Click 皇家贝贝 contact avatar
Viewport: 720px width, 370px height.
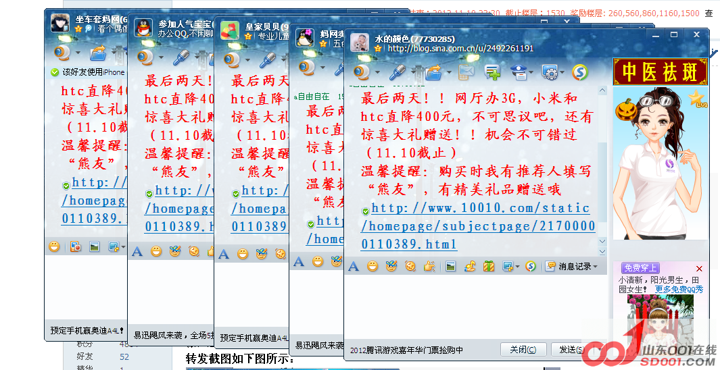(230, 30)
